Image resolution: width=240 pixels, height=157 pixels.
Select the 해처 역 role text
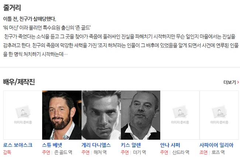click(x=100, y=152)
